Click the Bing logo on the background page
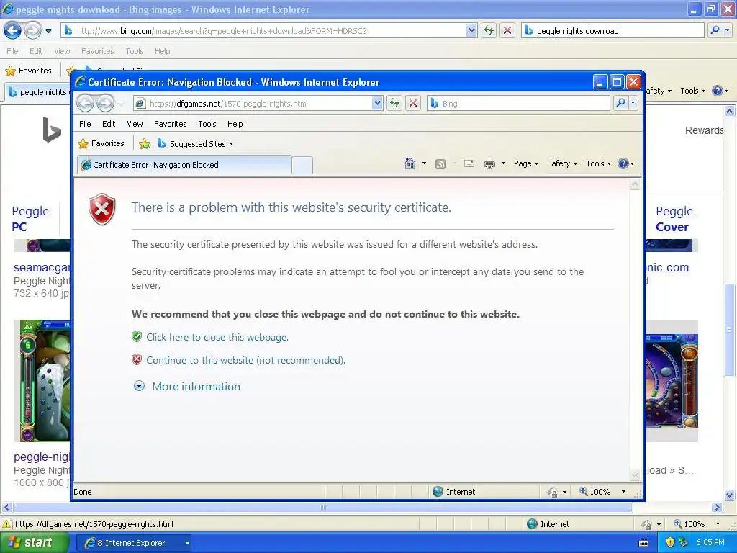The image size is (737, 553). pos(52,130)
